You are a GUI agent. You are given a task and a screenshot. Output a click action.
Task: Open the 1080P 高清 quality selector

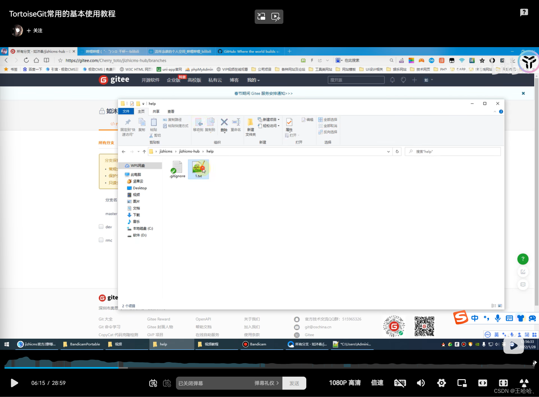tap(345, 383)
